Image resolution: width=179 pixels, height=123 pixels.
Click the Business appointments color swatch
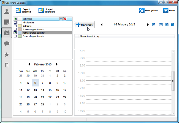coord(20,29)
